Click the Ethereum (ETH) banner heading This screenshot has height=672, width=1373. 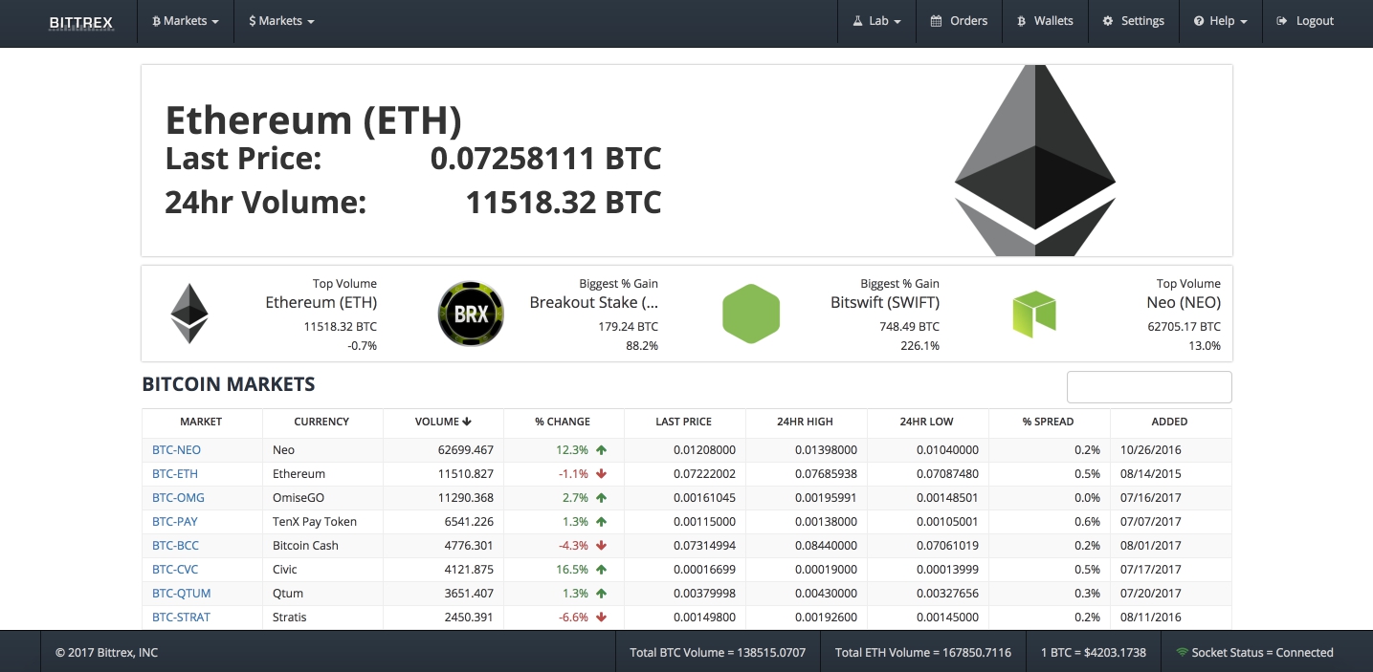tap(314, 120)
